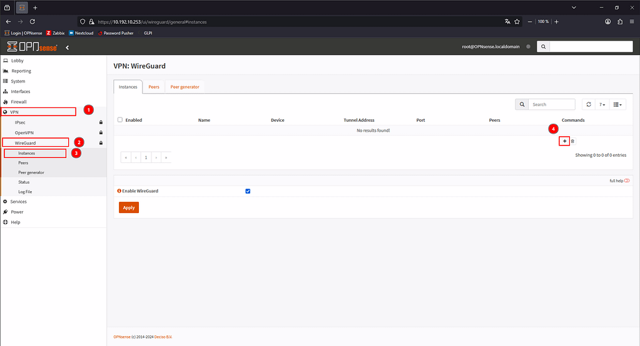Expand the Firewall menu in sidebar

pyautogui.click(x=19, y=101)
